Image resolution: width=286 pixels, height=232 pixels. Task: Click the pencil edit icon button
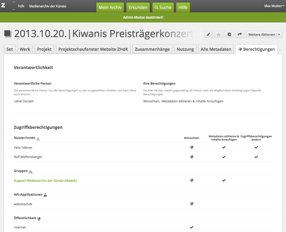tap(208, 35)
